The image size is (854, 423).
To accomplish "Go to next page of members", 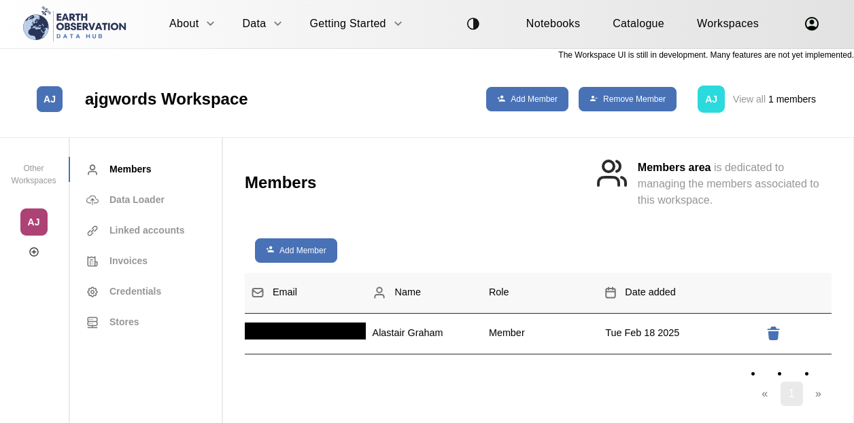I will click(818, 394).
